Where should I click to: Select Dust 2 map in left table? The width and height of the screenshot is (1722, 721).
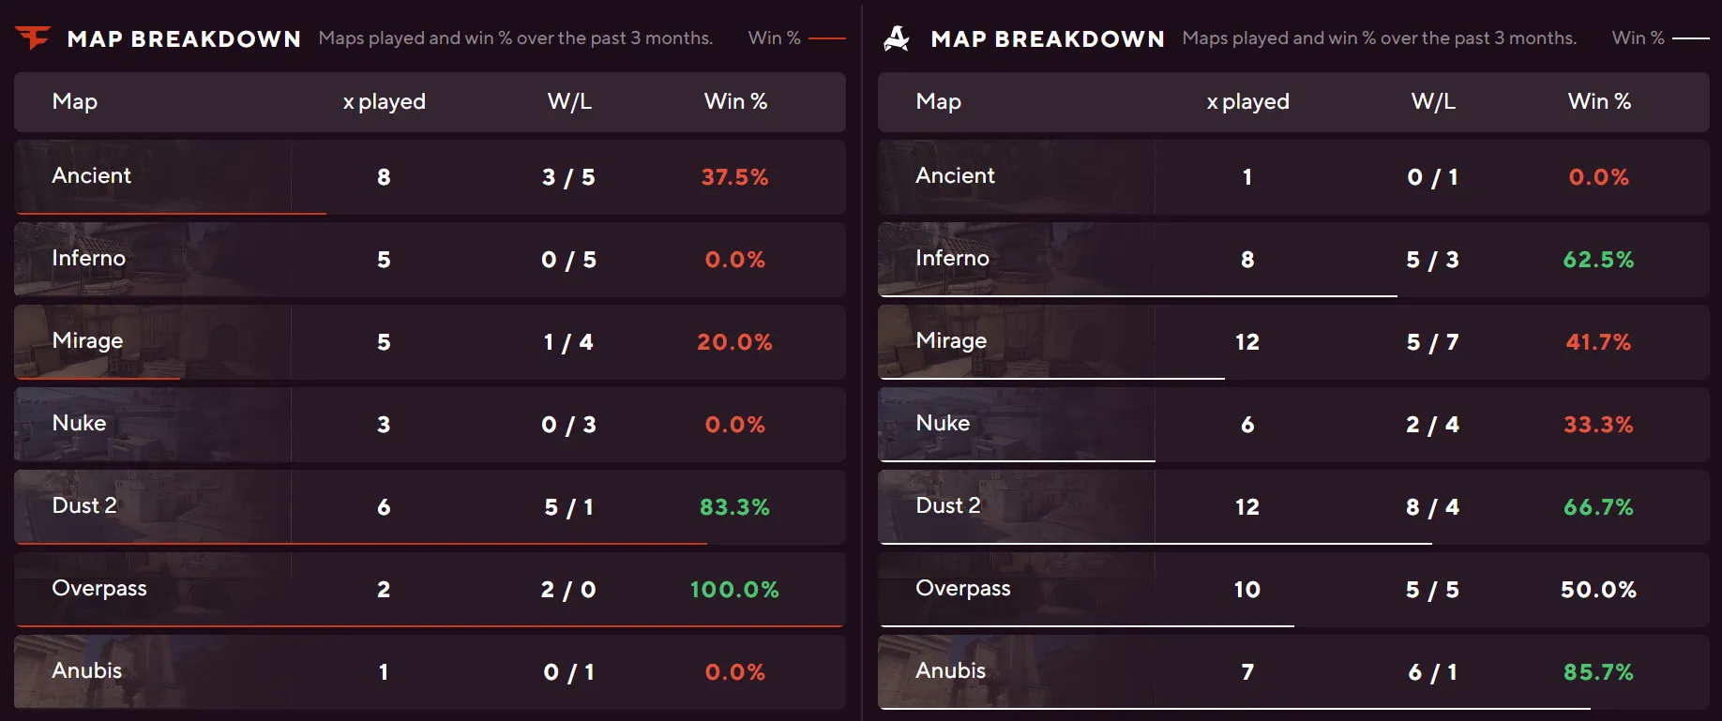(84, 506)
